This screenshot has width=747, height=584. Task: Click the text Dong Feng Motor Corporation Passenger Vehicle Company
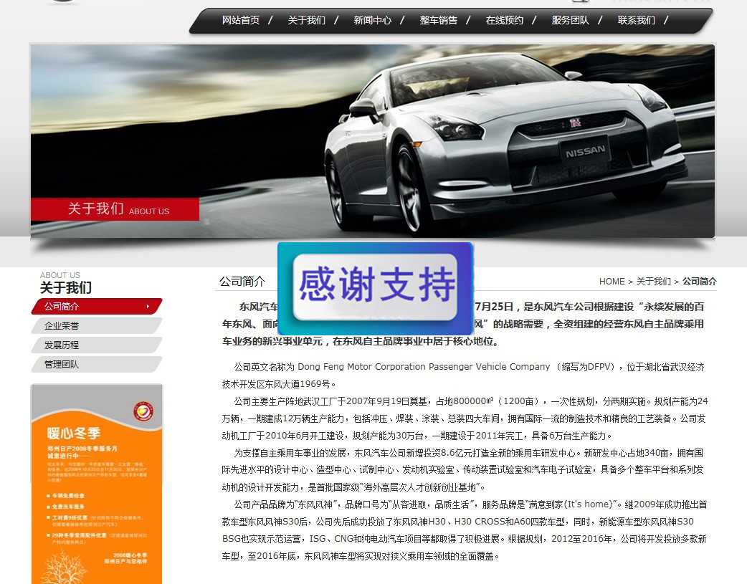(x=424, y=367)
